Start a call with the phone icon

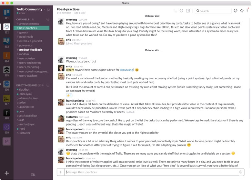click(x=175, y=11)
